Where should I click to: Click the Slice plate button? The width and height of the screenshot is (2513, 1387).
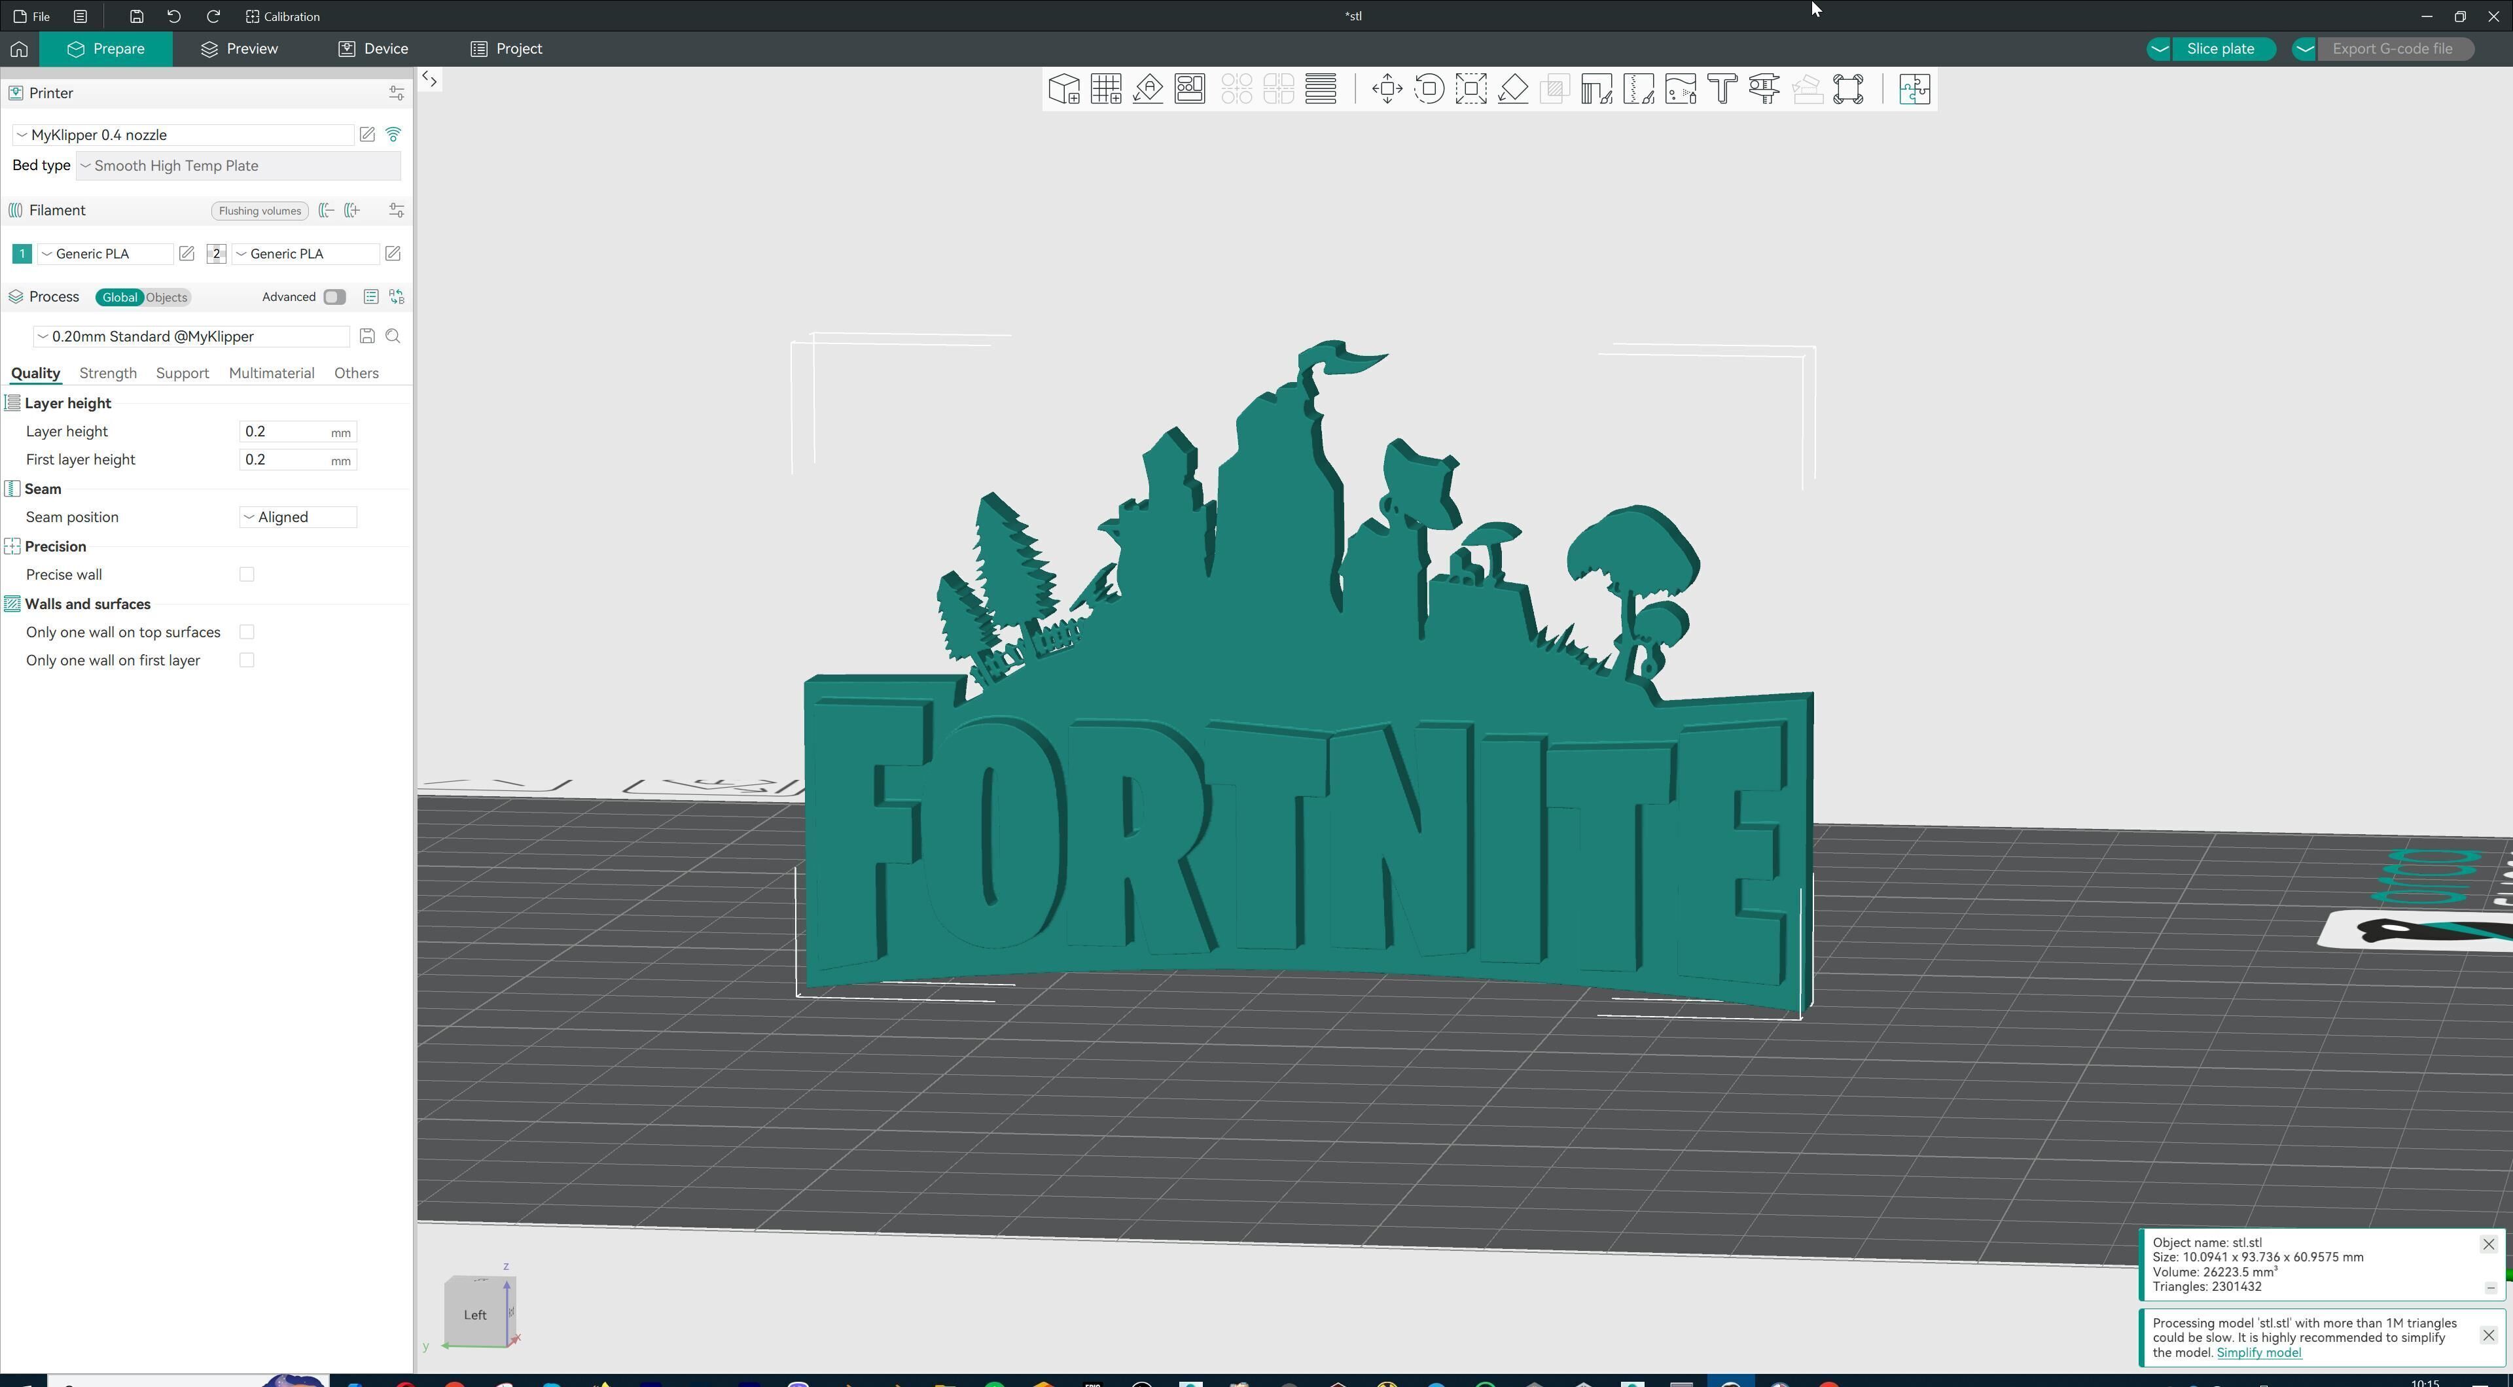(2220, 49)
